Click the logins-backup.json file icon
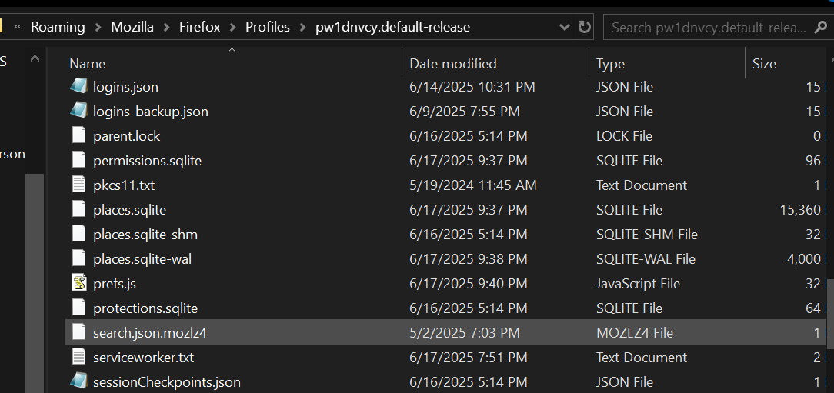 (x=78, y=111)
